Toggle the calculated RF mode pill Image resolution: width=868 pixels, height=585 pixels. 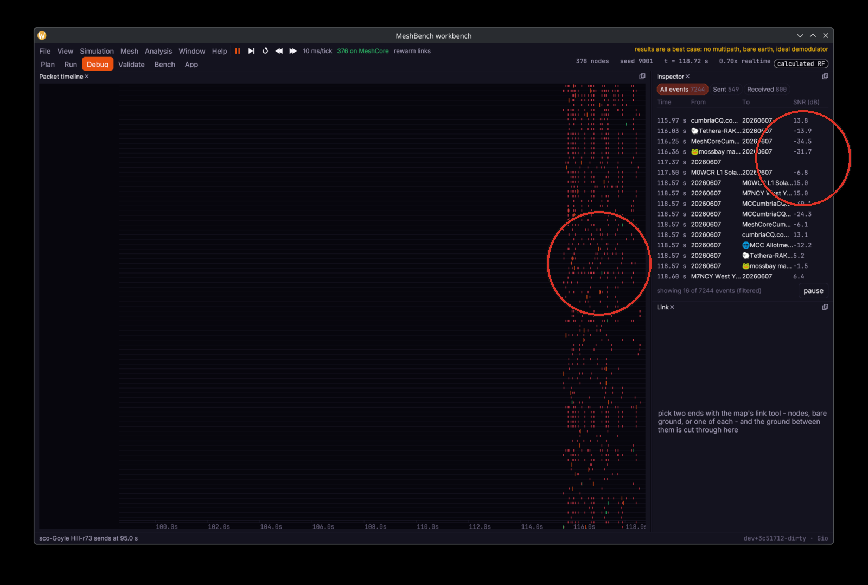801,64
